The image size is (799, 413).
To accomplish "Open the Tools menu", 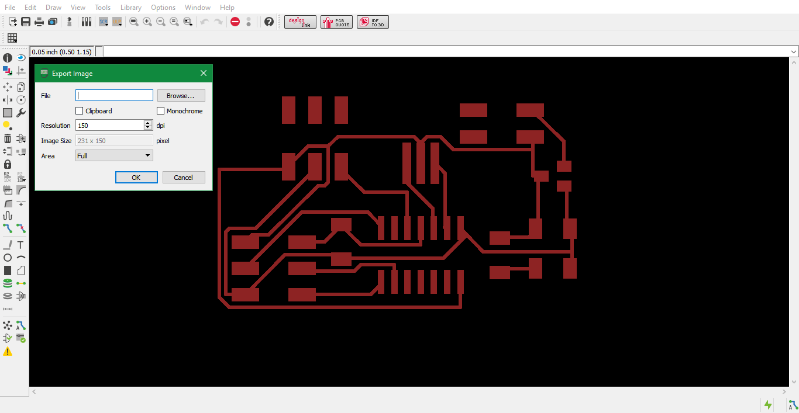I will (103, 8).
